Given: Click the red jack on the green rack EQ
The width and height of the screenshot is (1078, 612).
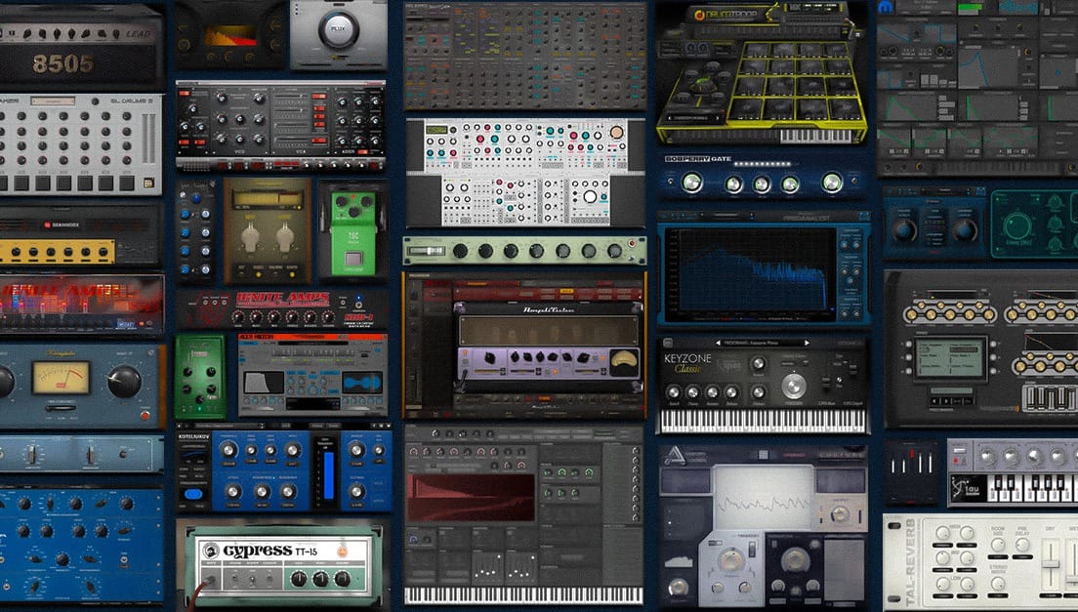Looking at the screenshot, I should (631, 244).
